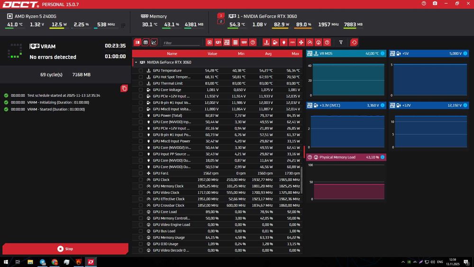Viewport: 474px width, 267px height.
Task: Open info for the +3.3V (3VCC) graph
Action: [383, 105]
